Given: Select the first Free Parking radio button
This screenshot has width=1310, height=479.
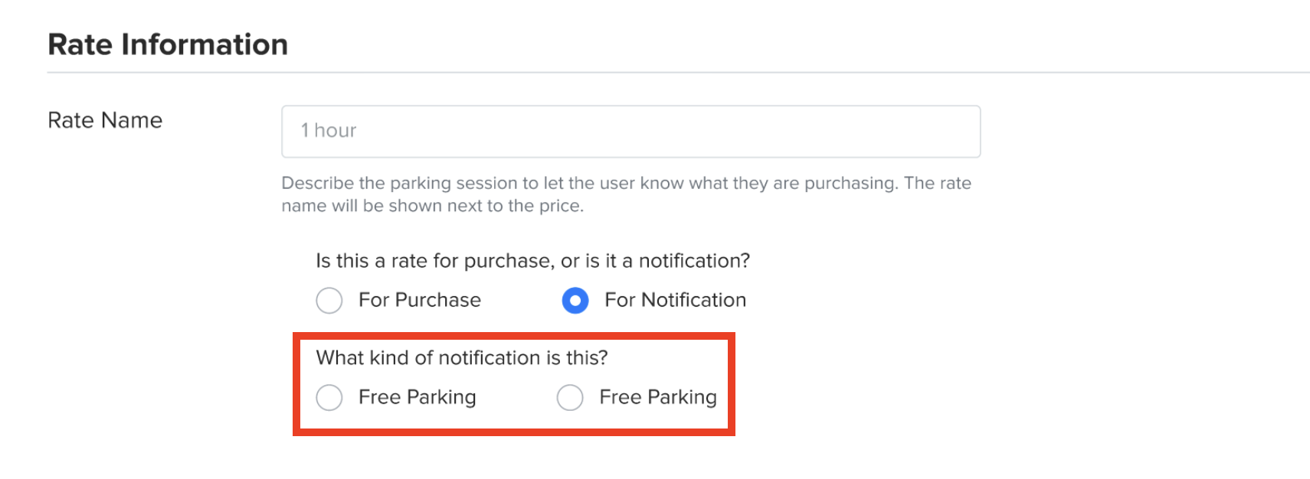Looking at the screenshot, I should 329,398.
